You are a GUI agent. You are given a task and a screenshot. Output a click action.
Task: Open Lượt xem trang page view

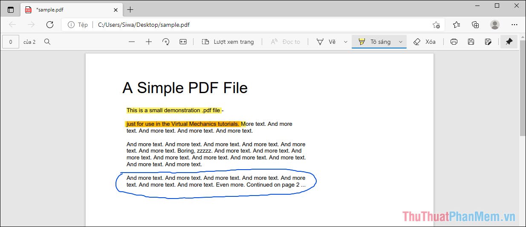pyautogui.click(x=228, y=42)
